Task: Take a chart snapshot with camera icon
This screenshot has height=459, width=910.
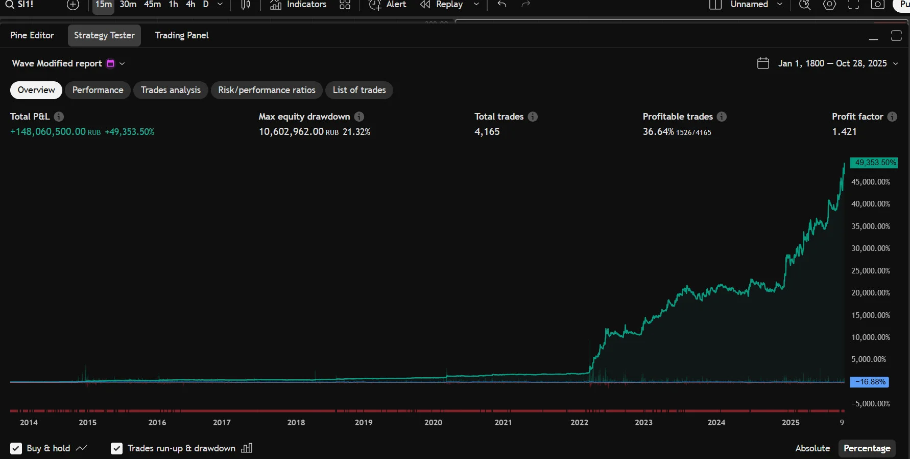Action: tap(877, 5)
